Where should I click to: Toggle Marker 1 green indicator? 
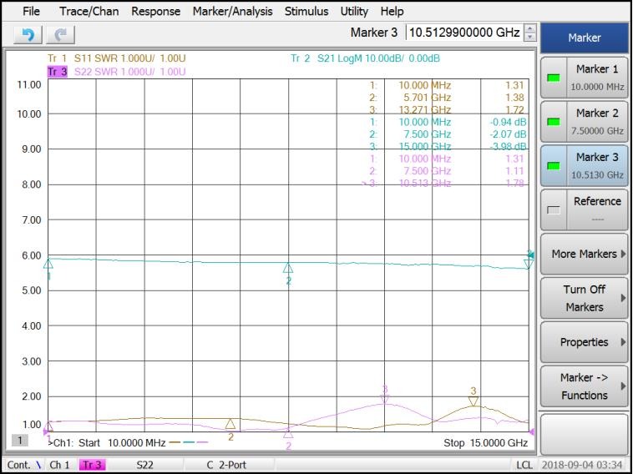(x=553, y=78)
